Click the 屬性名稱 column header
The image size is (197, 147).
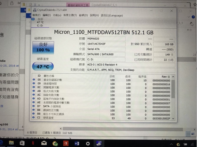[49, 76]
